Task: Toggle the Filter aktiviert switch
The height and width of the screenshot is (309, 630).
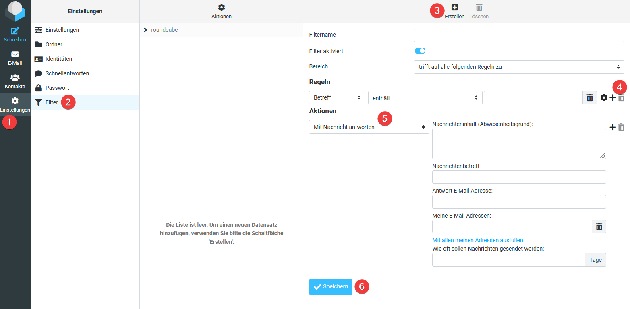Action: coord(420,51)
